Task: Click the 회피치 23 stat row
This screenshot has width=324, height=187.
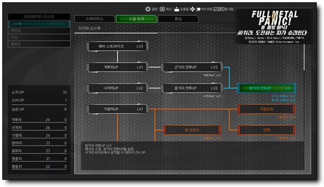Action: point(39,151)
